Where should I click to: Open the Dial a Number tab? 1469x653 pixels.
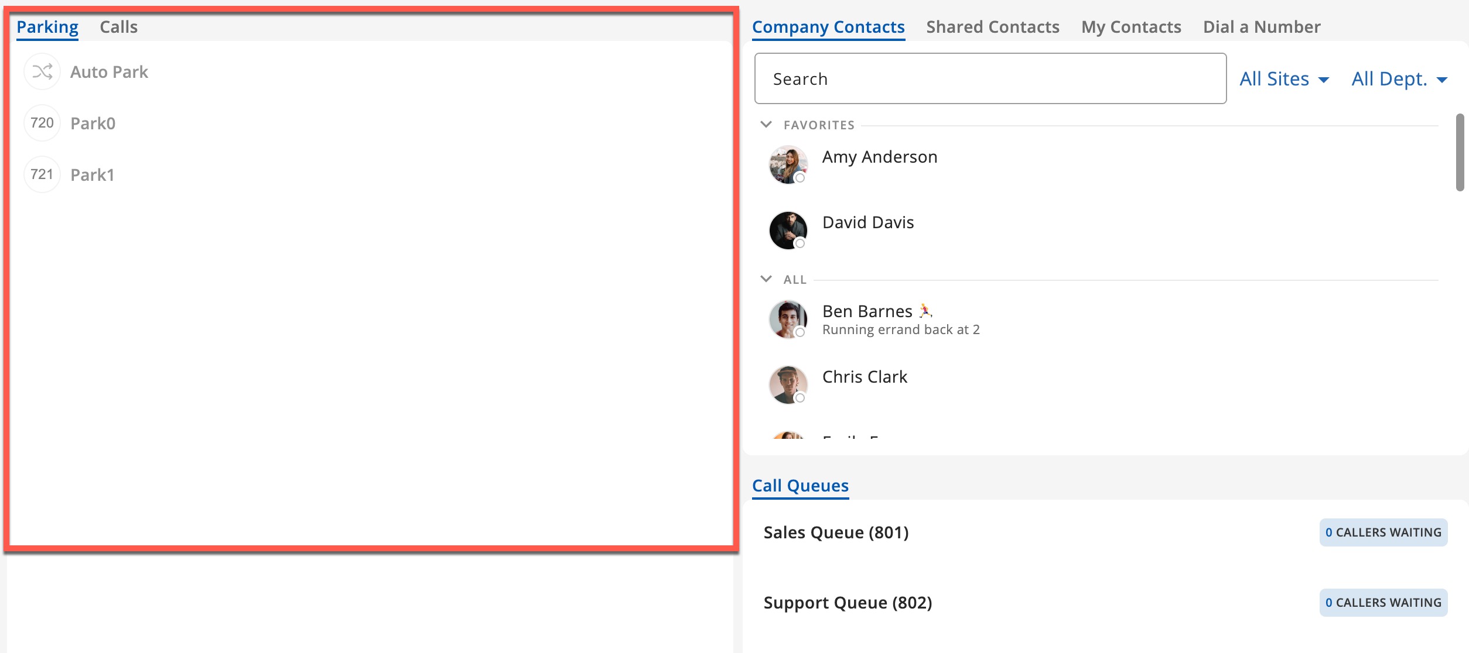pos(1261,27)
